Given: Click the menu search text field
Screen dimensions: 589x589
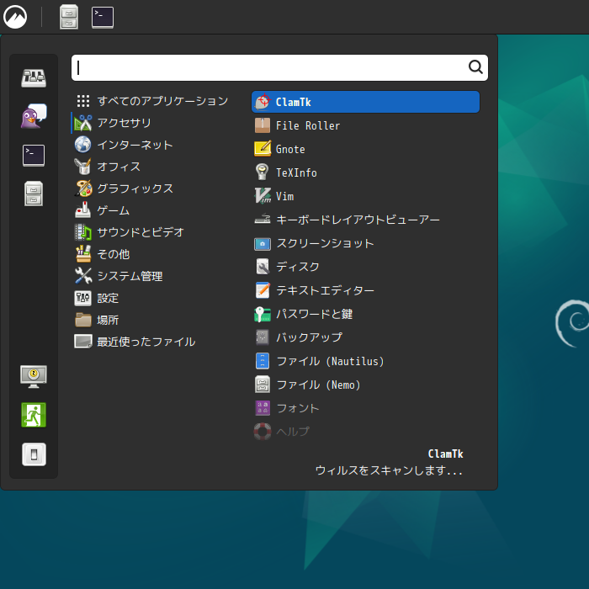Looking at the screenshot, I should coord(269,67).
